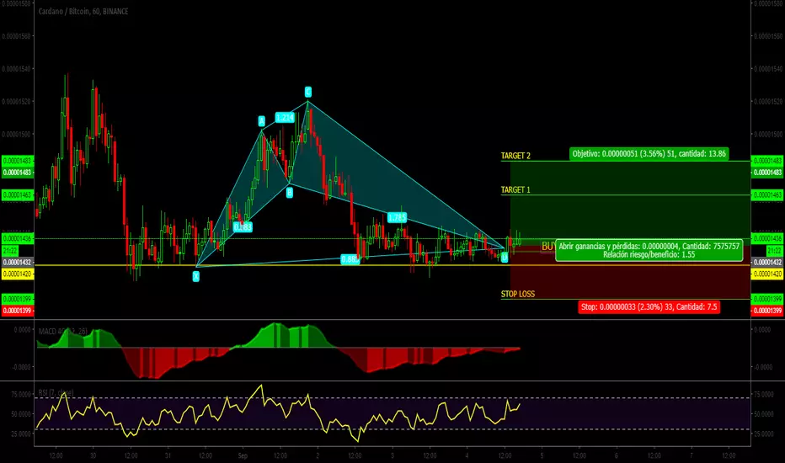Viewport: 785px width, 463px height.
Task: Select the C point label of the pattern
Action: [x=308, y=92]
